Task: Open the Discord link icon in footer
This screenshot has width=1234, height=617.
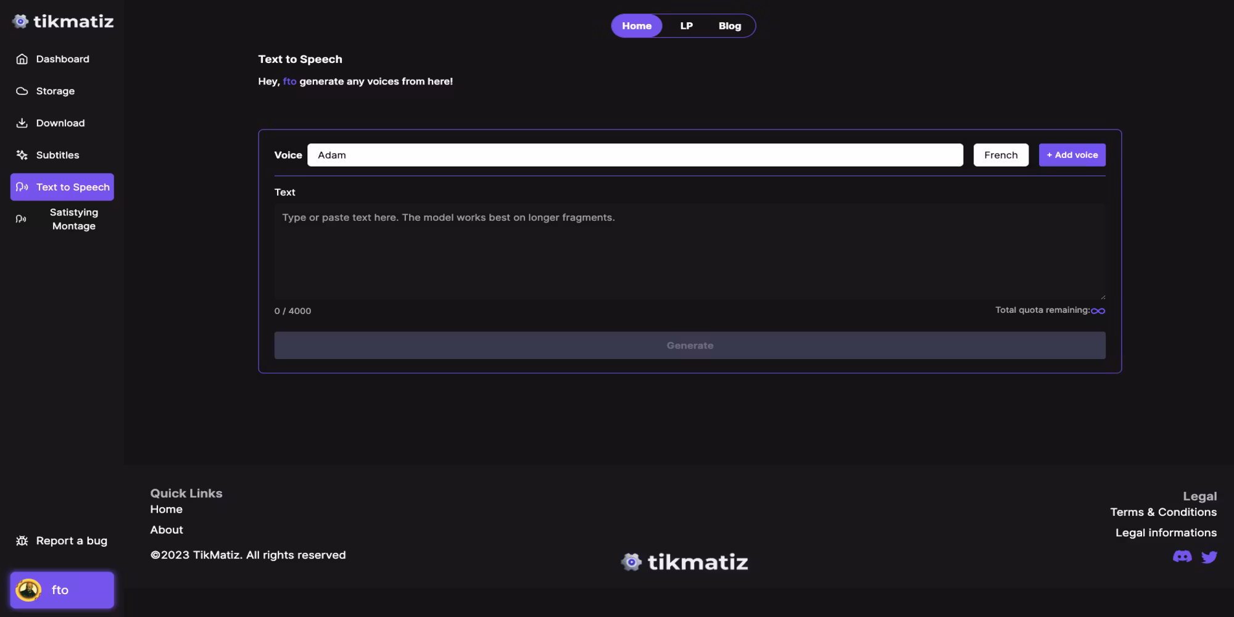Action: coord(1182,557)
